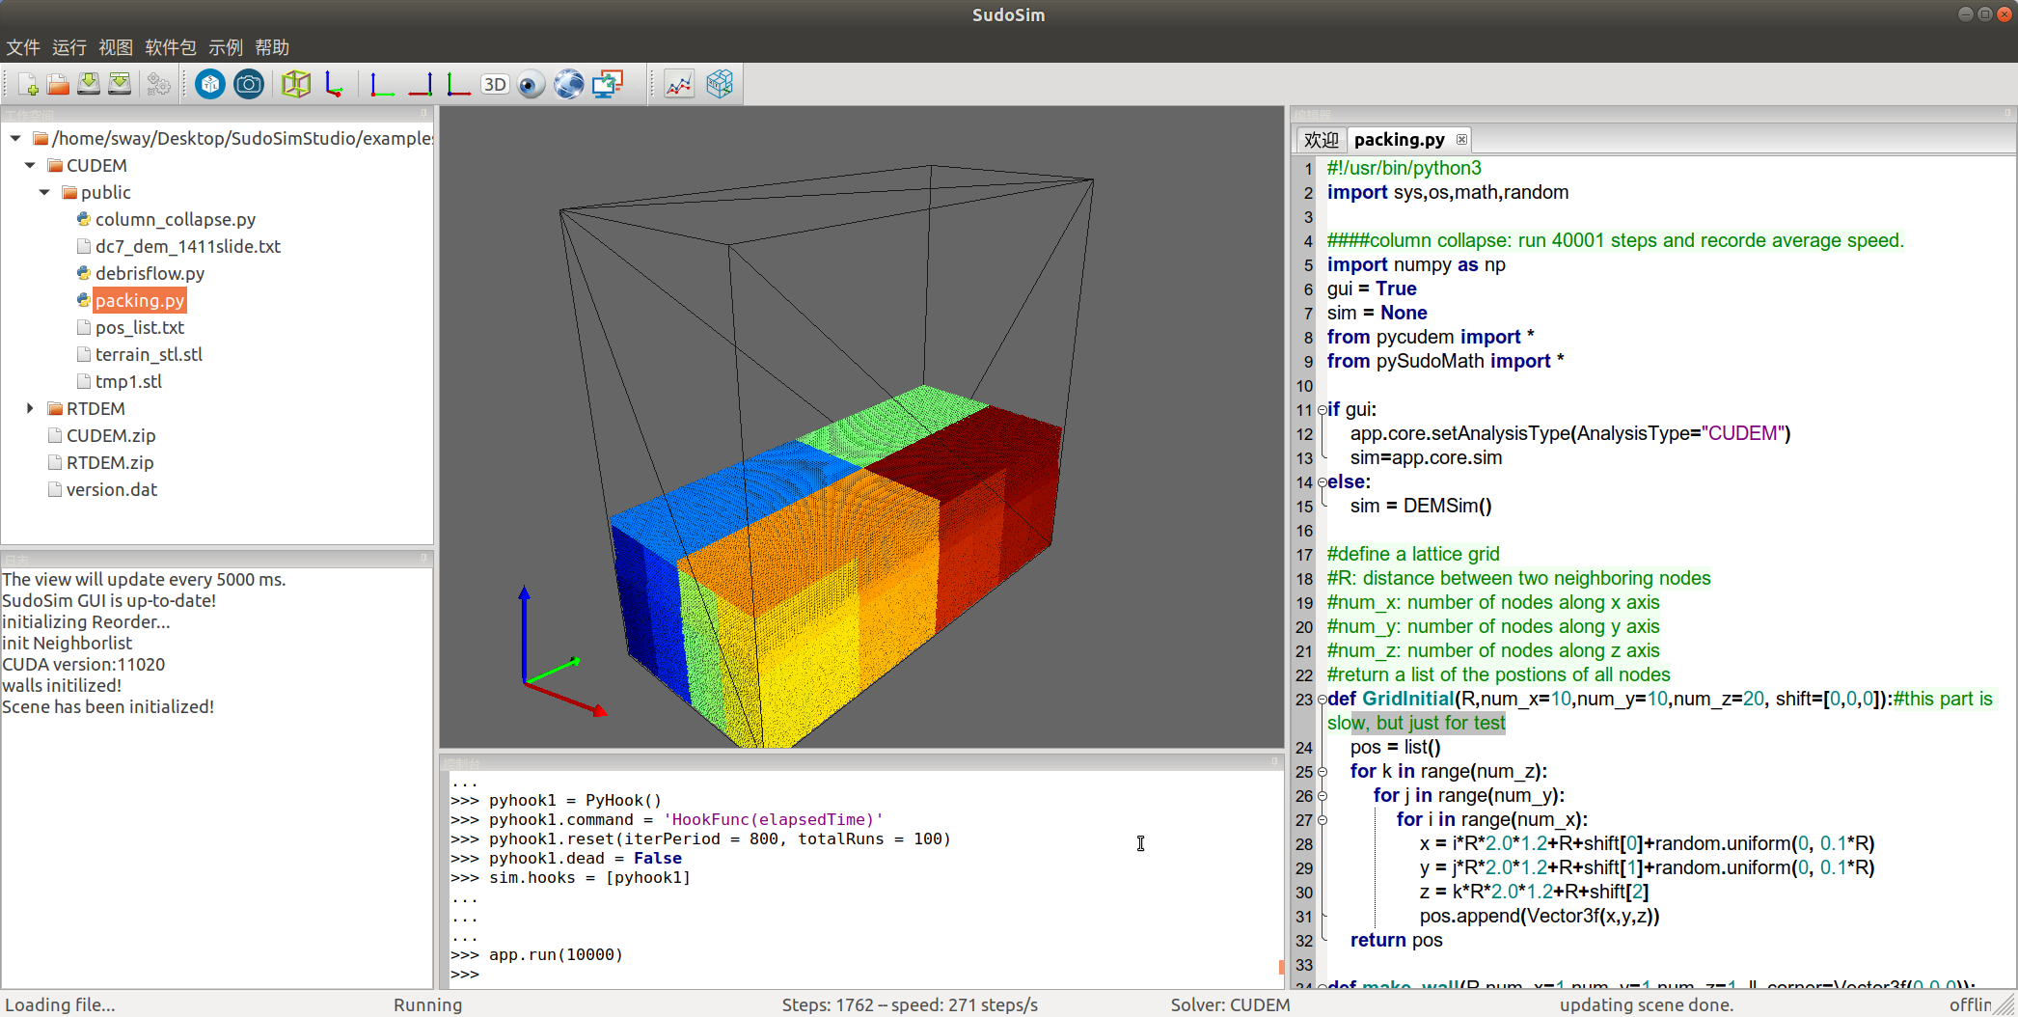Select debrisflow.py in file tree
2018x1017 pixels.
(150, 274)
